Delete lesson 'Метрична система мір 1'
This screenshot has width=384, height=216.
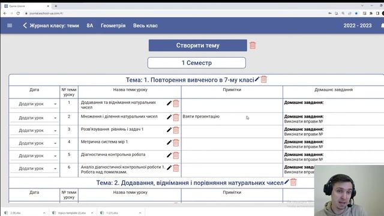coord(176,143)
